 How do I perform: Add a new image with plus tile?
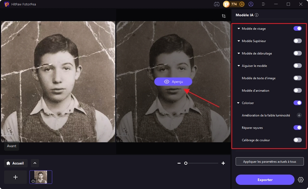click(15, 177)
